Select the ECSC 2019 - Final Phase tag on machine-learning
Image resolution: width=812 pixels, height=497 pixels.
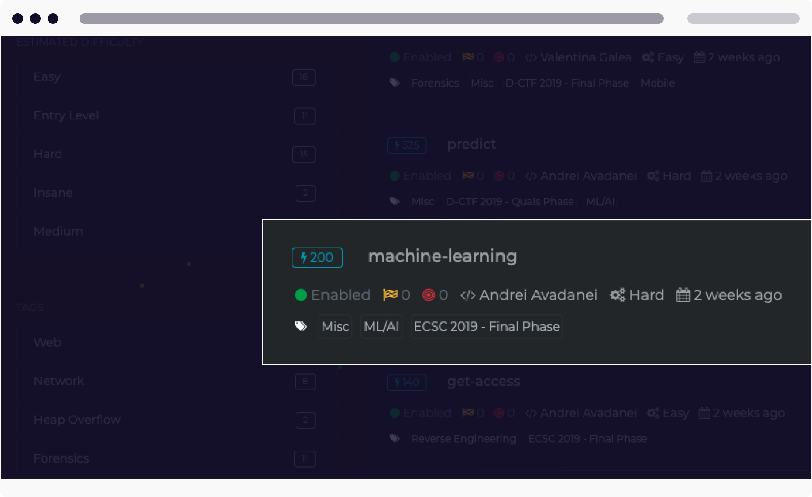487,326
